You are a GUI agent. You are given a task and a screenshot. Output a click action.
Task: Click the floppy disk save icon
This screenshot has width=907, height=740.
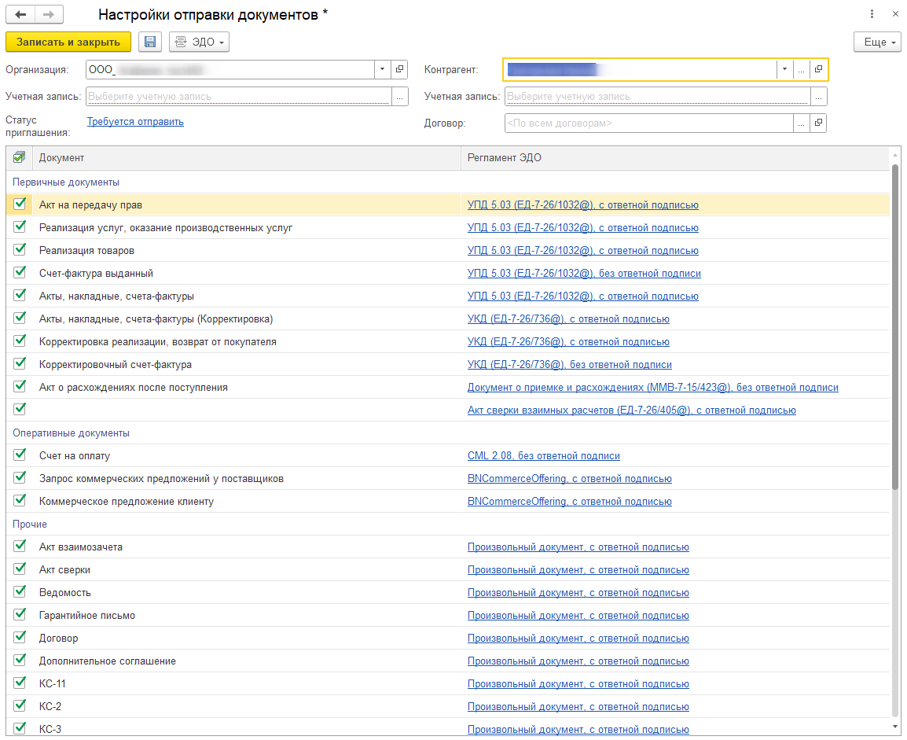click(x=150, y=42)
